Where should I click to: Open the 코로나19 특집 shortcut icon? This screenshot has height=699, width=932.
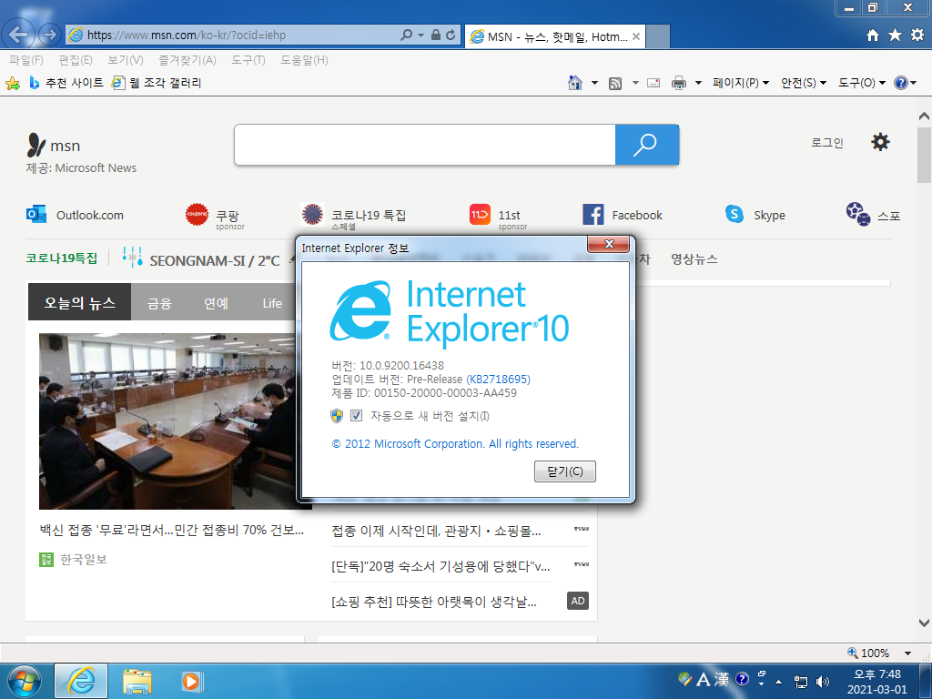point(312,214)
